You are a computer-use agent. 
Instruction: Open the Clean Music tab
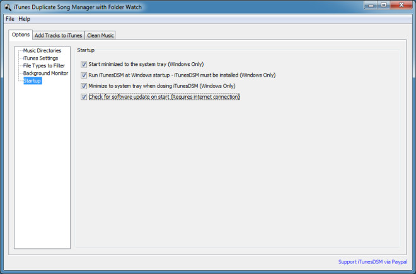click(x=100, y=35)
